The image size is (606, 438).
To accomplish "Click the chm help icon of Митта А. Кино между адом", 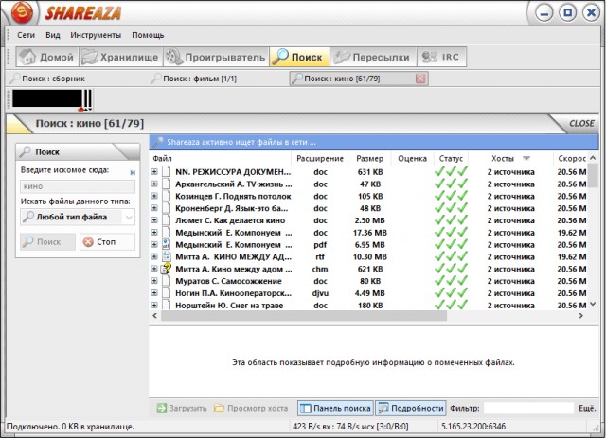I will point(167,269).
